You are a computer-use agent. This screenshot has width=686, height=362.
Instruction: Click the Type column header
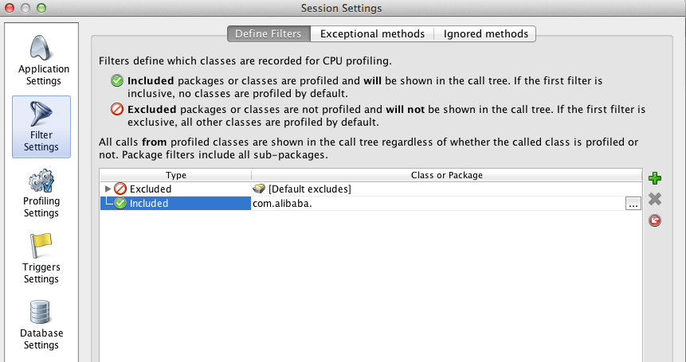click(176, 175)
